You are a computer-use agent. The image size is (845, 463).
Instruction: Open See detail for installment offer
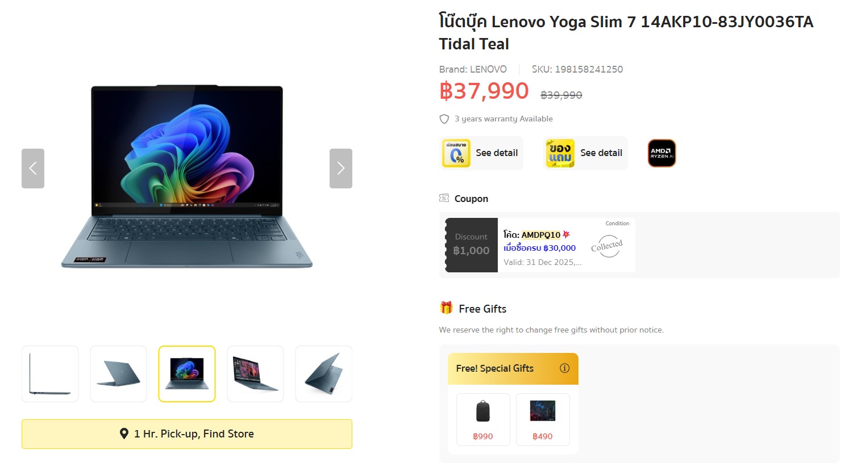tap(497, 153)
